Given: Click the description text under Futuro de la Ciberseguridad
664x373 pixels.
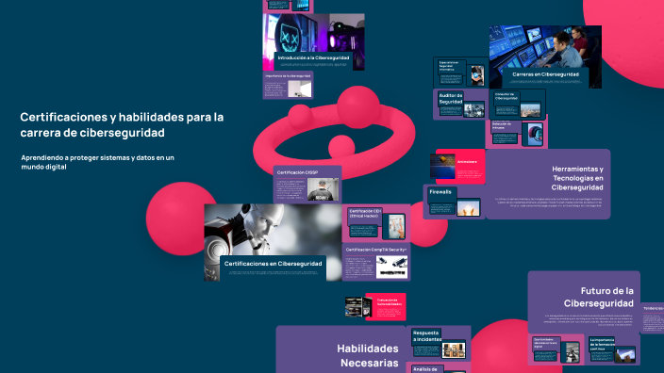Looking at the screenshot, I should point(589,320).
